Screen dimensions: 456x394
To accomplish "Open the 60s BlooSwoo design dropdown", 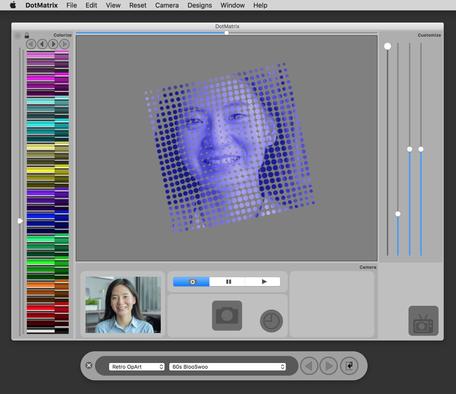I will (228, 367).
